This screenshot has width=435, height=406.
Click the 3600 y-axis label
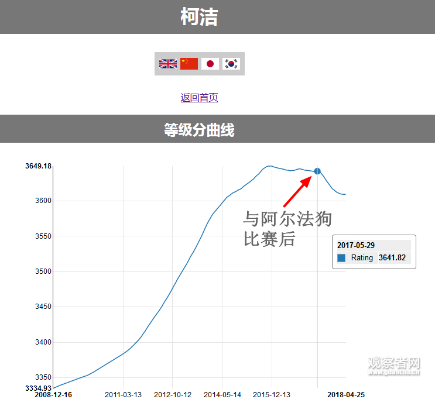pos(43,201)
